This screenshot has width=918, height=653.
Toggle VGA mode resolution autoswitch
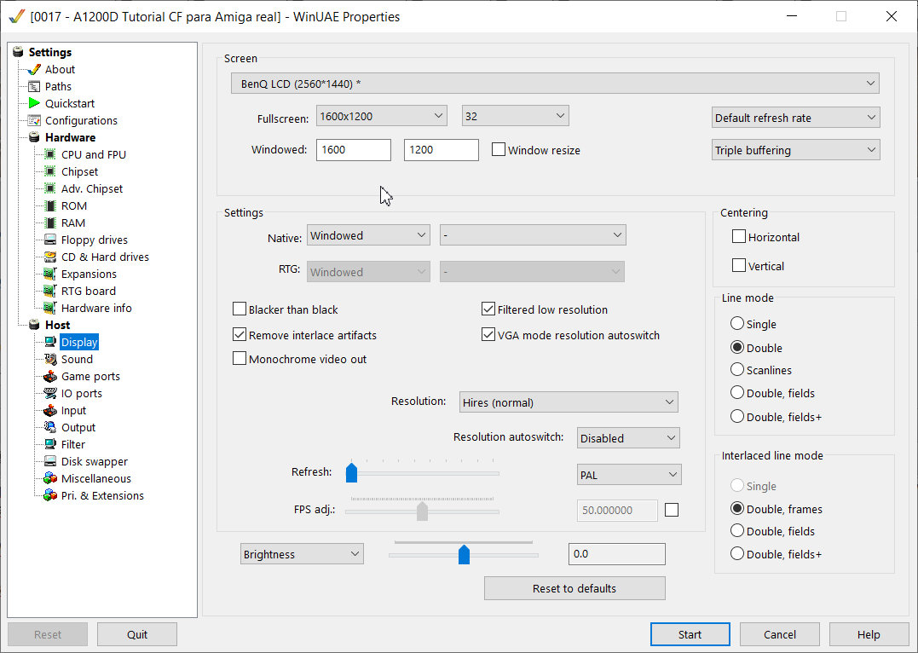[x=488, y=334]
